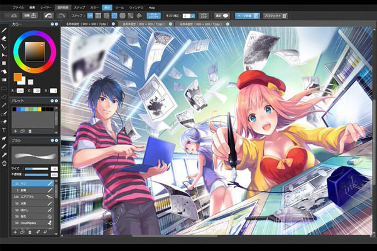Click the share/export button with upload icon
This screenshot has width=377, height=251.
[30, 16]
